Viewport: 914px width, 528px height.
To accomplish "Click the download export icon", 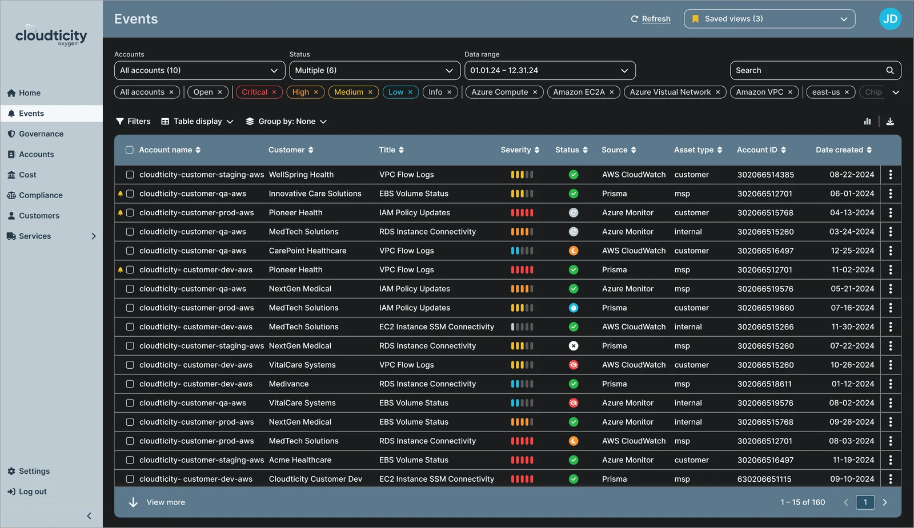I will click(x=890, y=122).
